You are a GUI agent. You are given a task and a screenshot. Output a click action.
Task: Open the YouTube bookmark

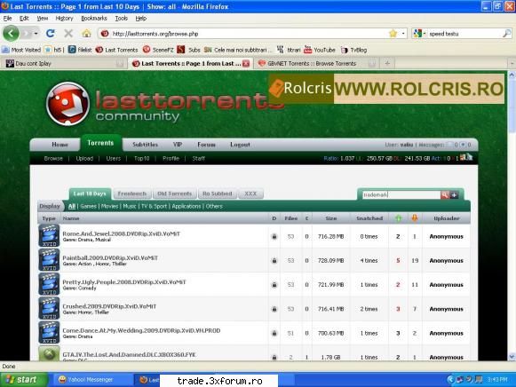pyautogui.click(x=320, y=50)
